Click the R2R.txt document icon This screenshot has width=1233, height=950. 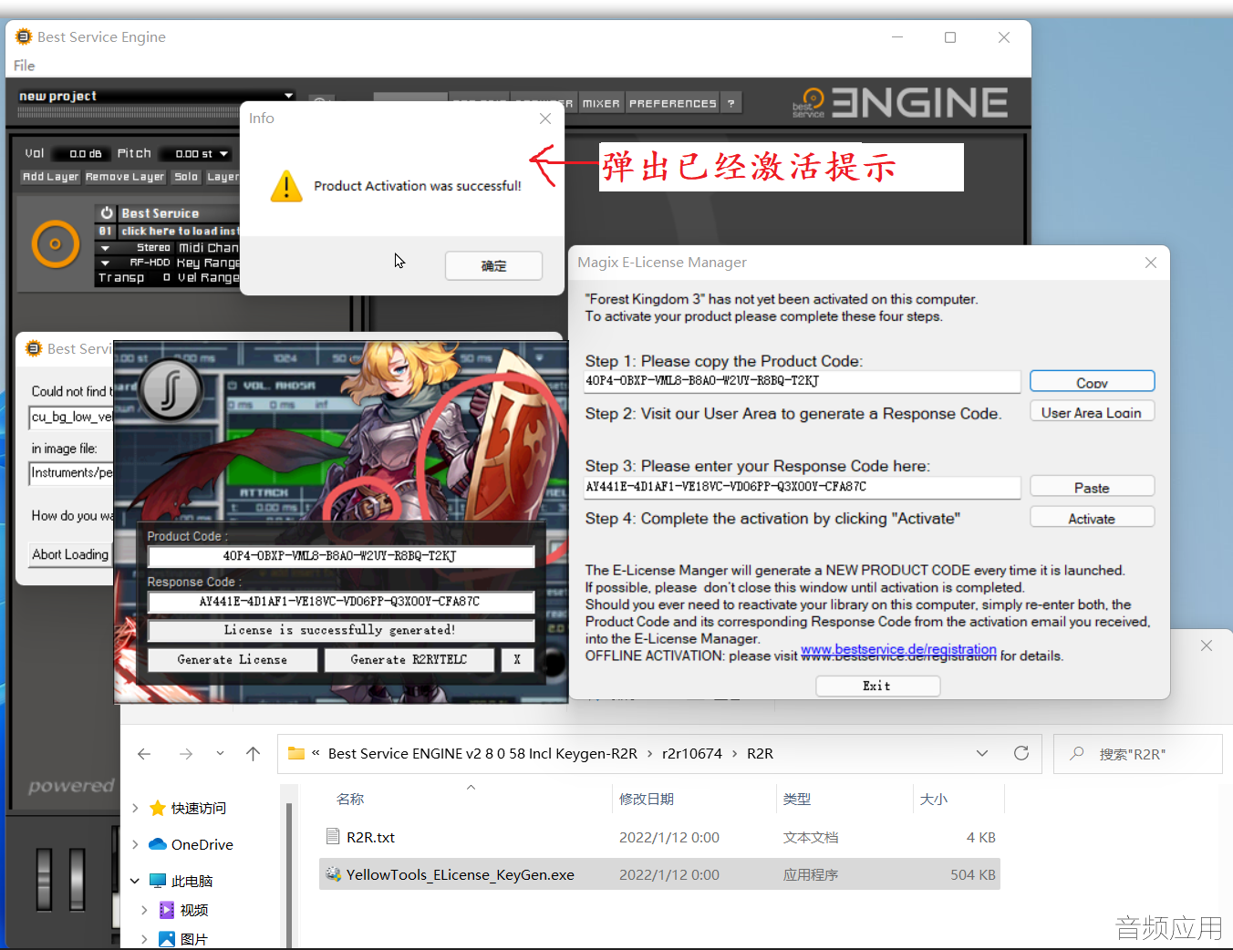pyautogui.click(x=333, y=837)
